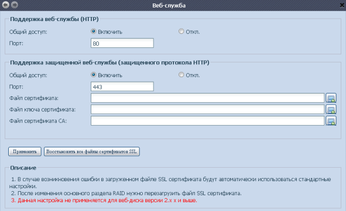Close the Веб-служба window
This screenshot has height=211, width=346.
point(342,5)
